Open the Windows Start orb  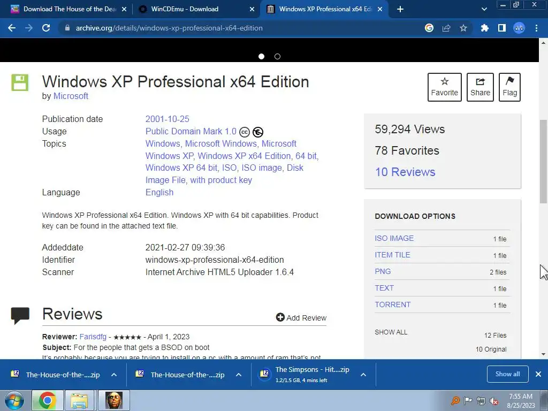click(14, 400)
